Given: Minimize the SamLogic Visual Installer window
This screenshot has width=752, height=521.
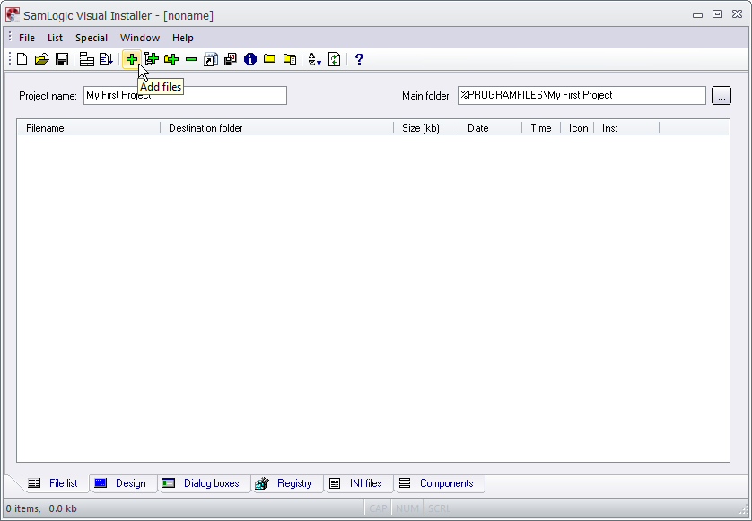Looking at the screenshot, I should coord(698,15).
